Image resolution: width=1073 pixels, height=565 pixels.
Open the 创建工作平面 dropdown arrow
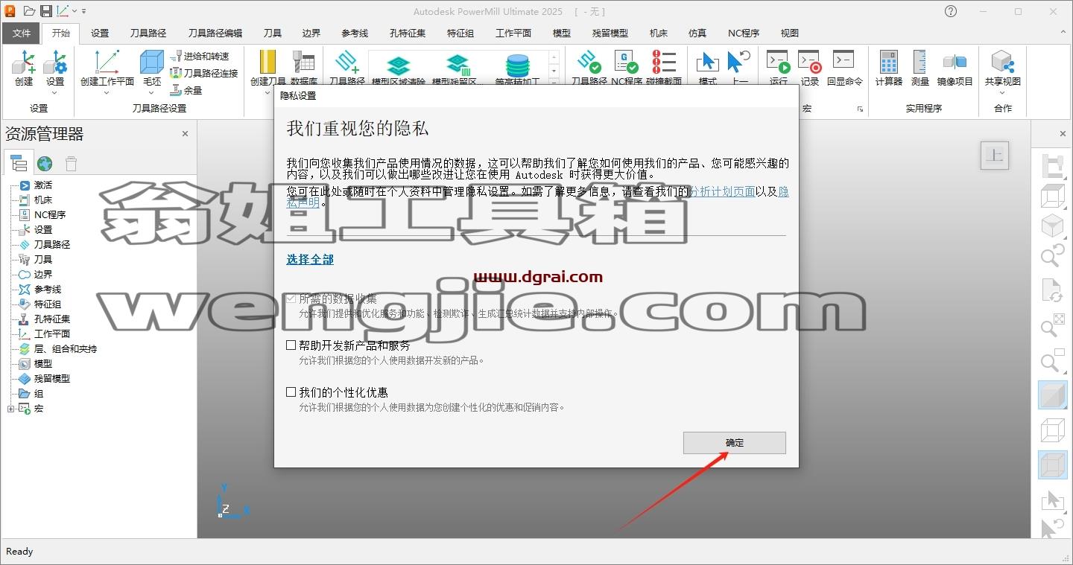pos(107,92)
